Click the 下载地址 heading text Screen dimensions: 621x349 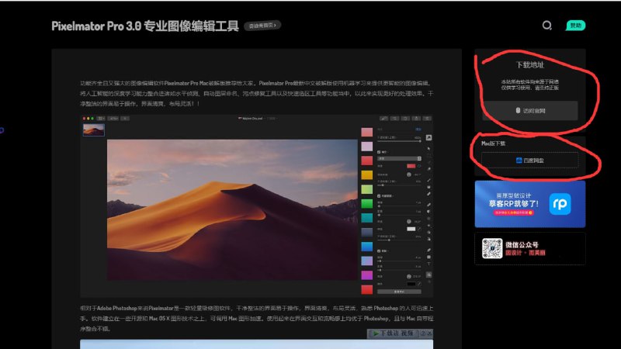[x=530, y=65]
